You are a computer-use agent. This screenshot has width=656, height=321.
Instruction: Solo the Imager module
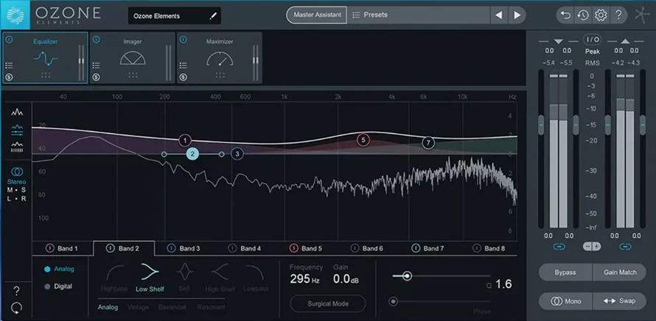coord(97,77)
